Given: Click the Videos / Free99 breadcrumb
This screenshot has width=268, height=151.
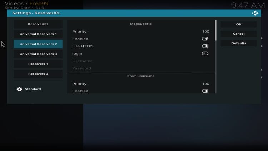Looking at the screenshot, I should pyautogui.click(x=26, y=4).
